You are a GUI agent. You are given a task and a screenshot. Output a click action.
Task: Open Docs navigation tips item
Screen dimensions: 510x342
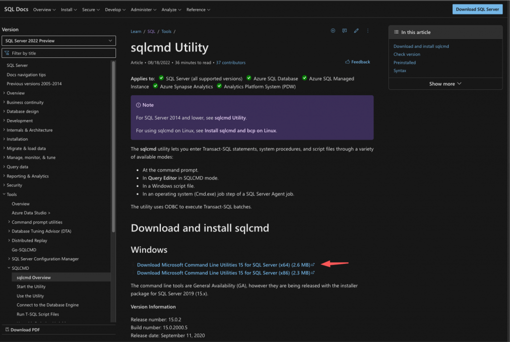tap(26, 75)
